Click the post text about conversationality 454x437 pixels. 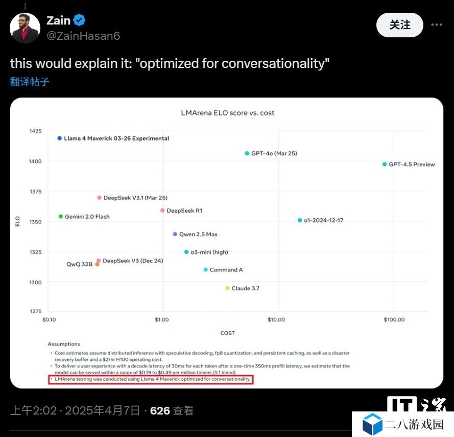170,63
